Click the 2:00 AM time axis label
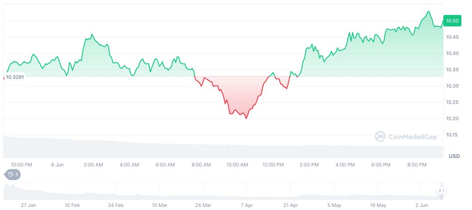The image size is (472, 210). (x=93, y=165)
